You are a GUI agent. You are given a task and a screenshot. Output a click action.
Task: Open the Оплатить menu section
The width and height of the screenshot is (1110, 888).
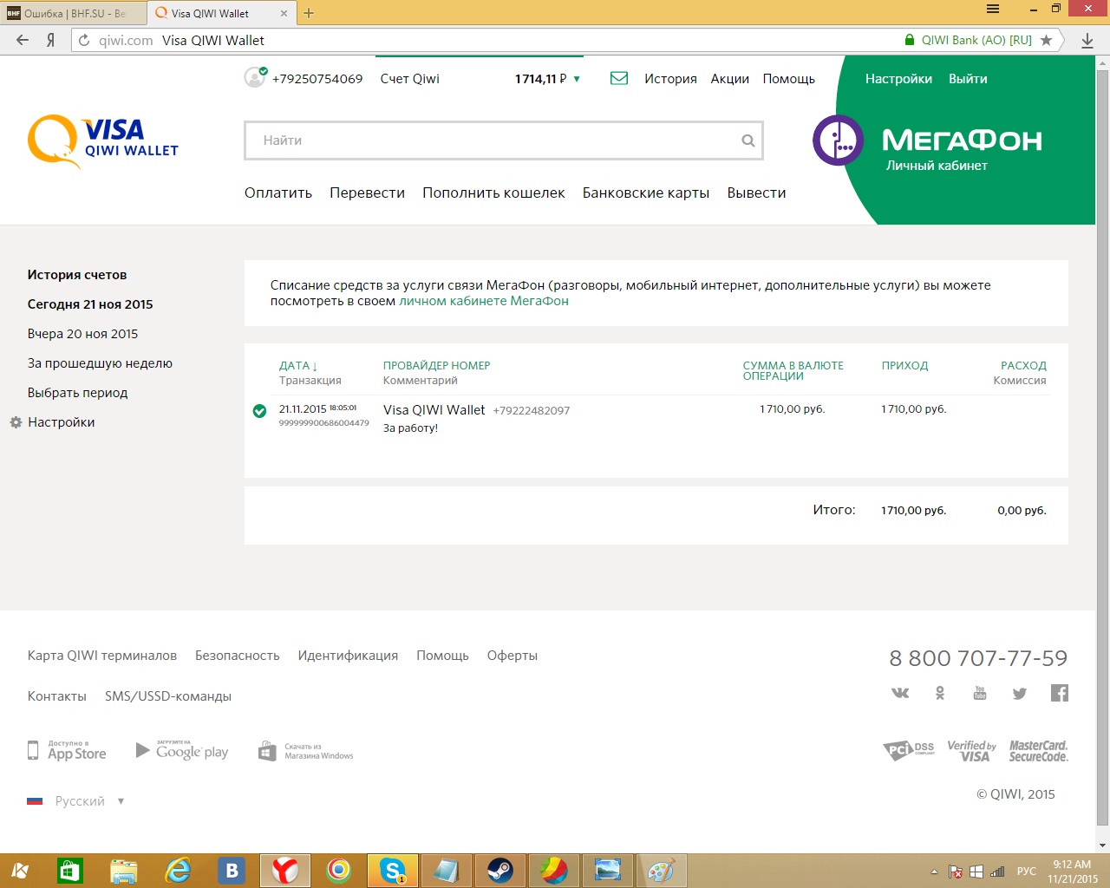click(x=278, y=193)
